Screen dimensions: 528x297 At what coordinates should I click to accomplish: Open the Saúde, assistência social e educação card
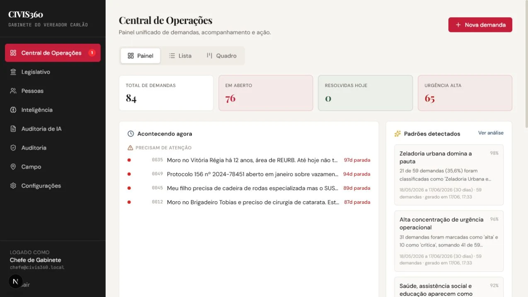coord(449,287)
